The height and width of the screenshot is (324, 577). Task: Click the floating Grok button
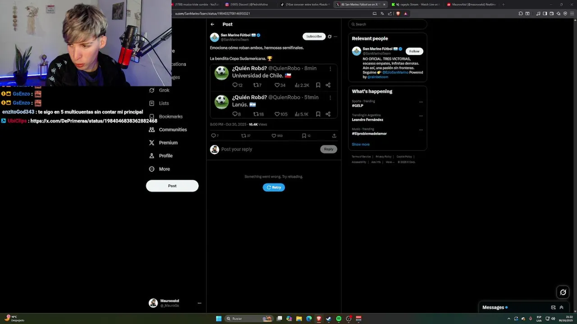click(563, 292)
